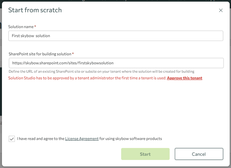Uncheck the license agreement checkbox
Image resolution: width=231 pixels, height=168 pixels.
tap(12, 139)
